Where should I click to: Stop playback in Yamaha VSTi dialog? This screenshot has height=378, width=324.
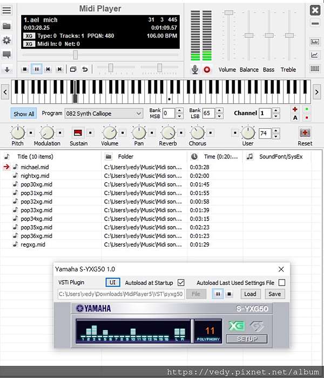pos(229,294)
